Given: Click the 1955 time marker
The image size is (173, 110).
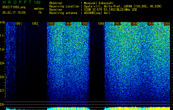Looking at the screenshot, I should (84, 24).
